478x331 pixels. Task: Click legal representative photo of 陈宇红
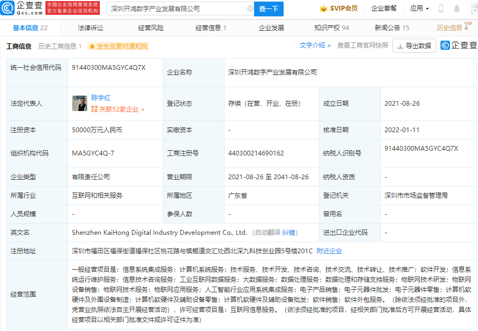point(80,104)
